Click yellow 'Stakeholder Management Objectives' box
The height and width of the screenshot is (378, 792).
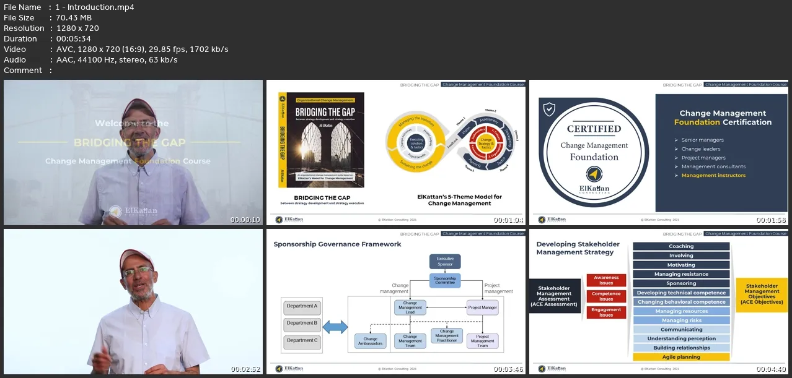pyautogui.click(x=762, y=294)
